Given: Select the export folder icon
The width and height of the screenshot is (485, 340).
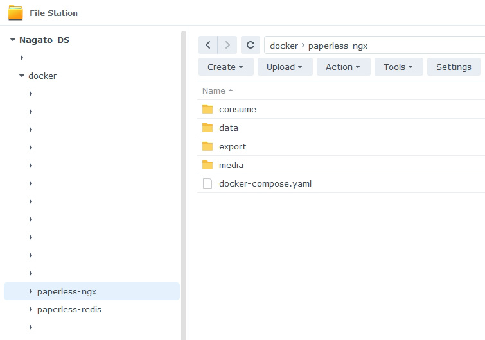Looking at the screenshot, I should [207, 146].
